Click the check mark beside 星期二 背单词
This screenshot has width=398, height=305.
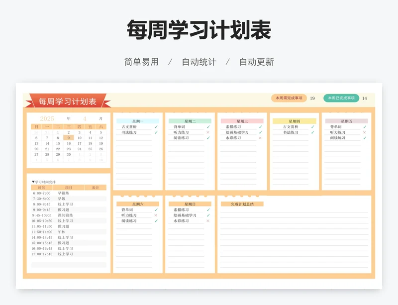208,127
